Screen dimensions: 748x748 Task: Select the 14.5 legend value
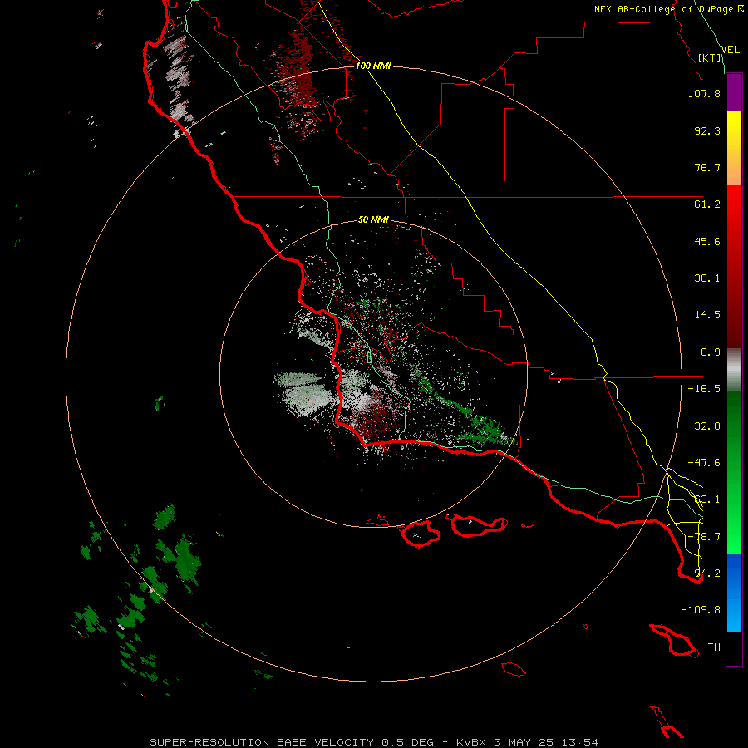(x=707, y=315)
